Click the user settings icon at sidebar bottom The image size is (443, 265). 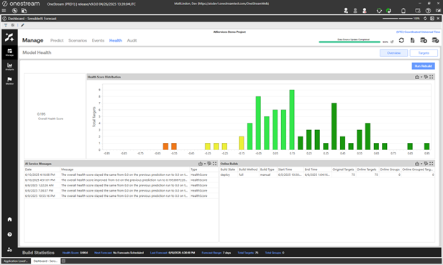pos(9,249)
